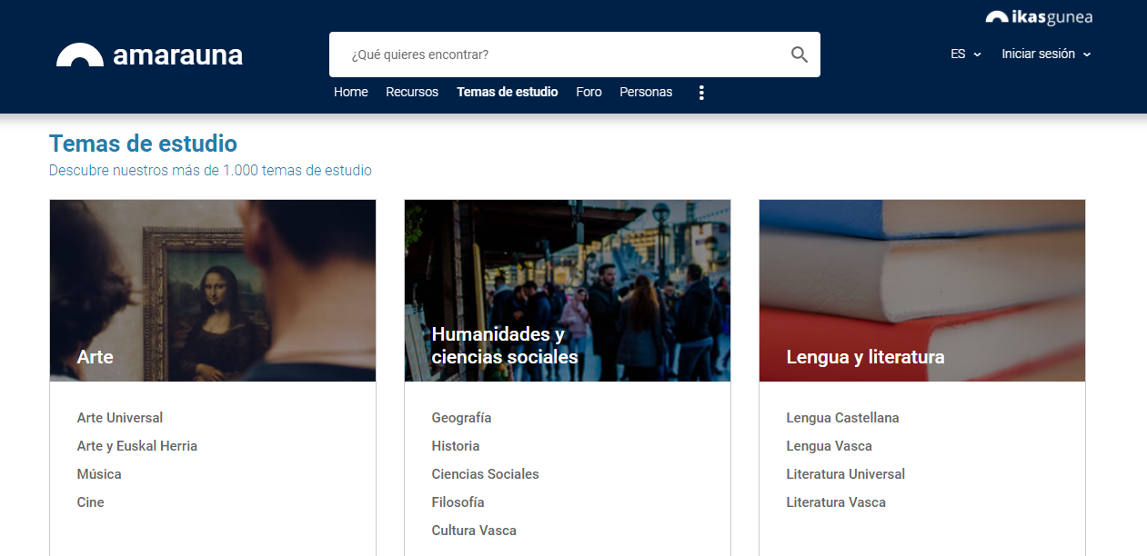Open the Lengua y literatura image card
The image size is (1147, 556).
tap(922, 291)
